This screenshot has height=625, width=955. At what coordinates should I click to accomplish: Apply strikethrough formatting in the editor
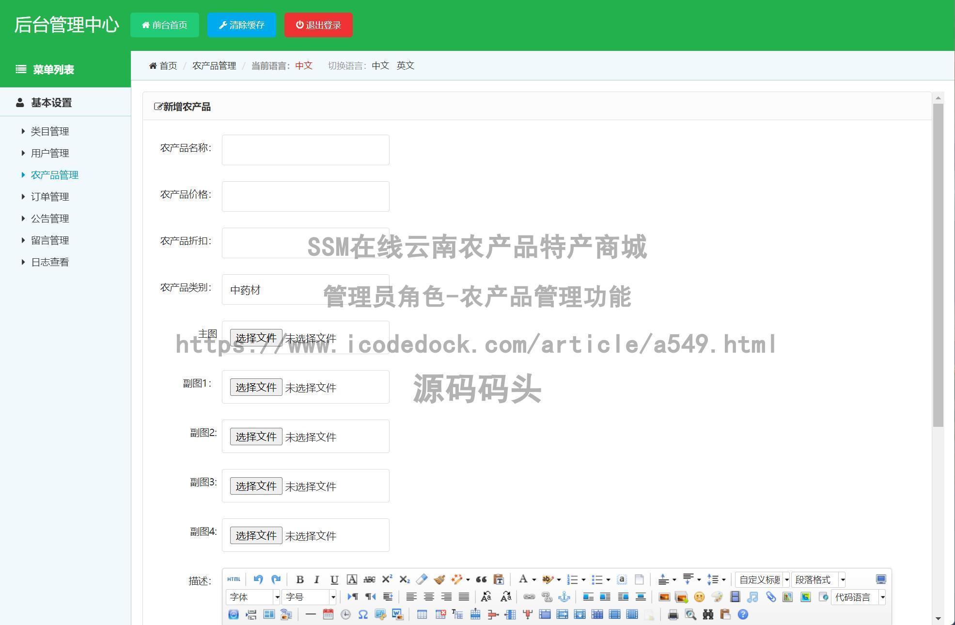(x=370, y=579)
